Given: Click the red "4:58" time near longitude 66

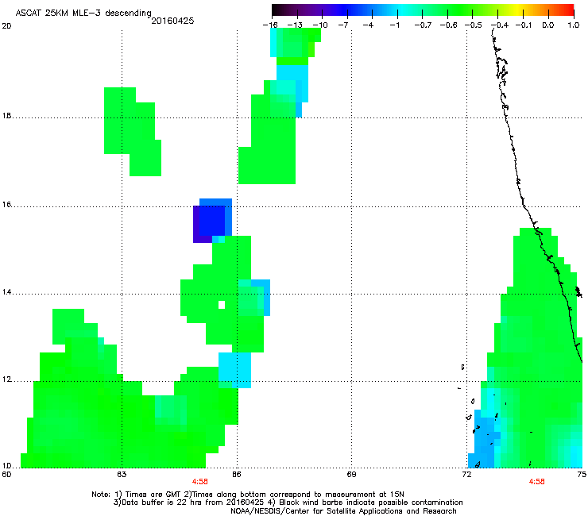Looking at the screenshot, I should (x=200, y=482).
